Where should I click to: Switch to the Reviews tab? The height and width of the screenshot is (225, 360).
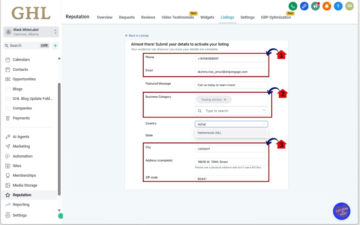click(x=148, y=17)
